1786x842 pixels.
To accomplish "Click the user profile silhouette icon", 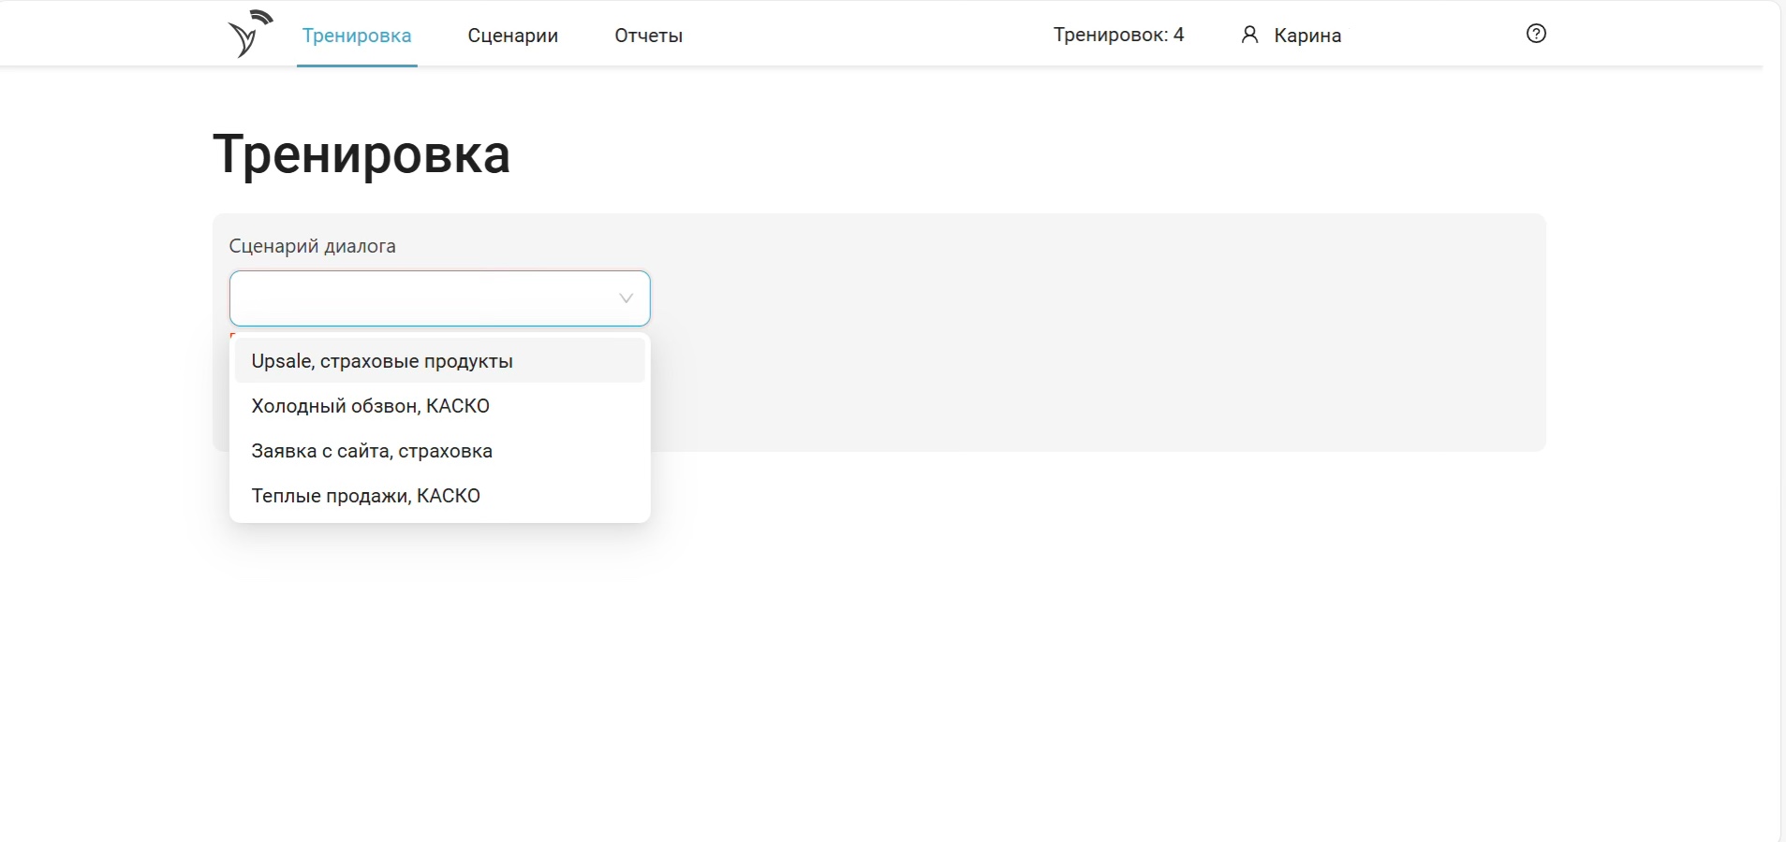I will (1249, 36).
